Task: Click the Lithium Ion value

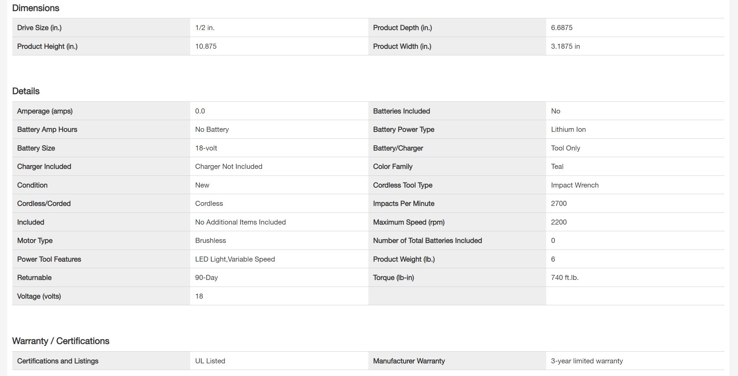Action: tap(568, 129)
